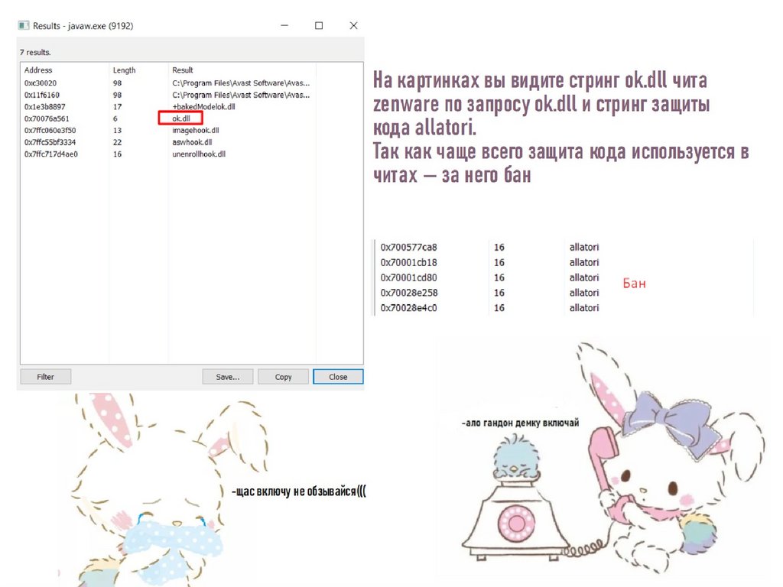The height and width of the screenshot is (587, 783).
Task: Minimize the Results window
Action: (x=284, y=26)
